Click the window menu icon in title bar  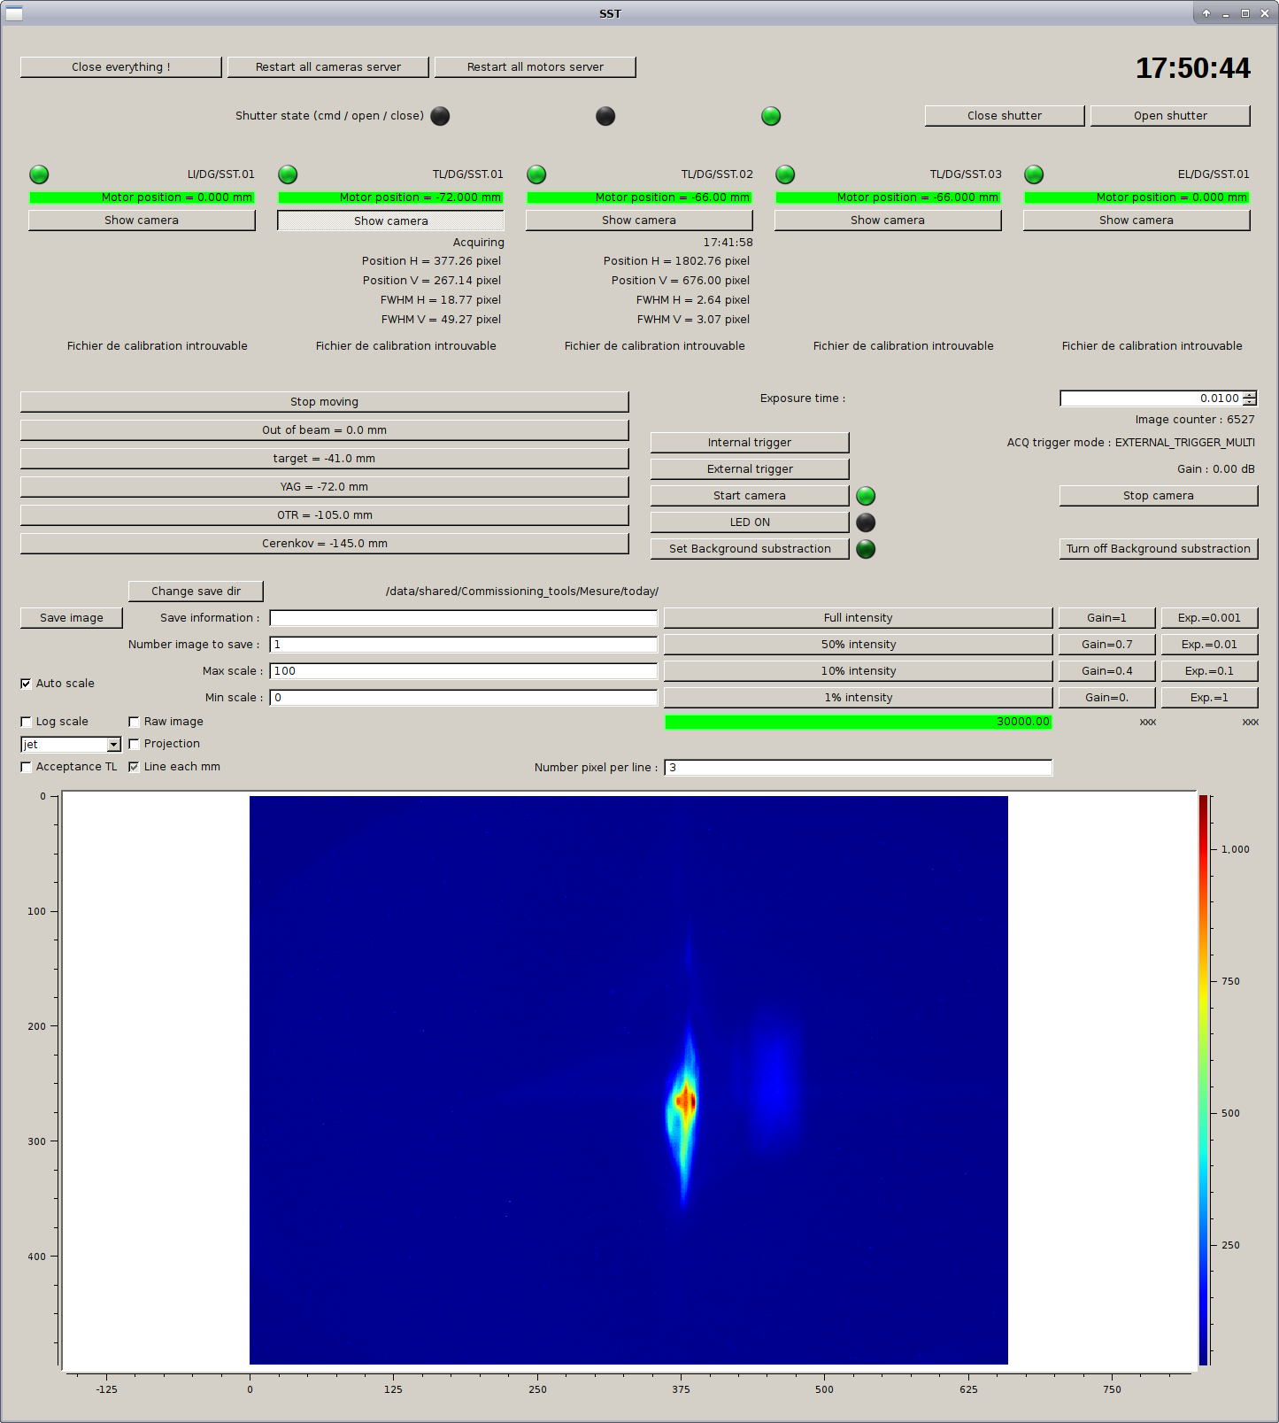pyautogui.click(x=14, y=13)
